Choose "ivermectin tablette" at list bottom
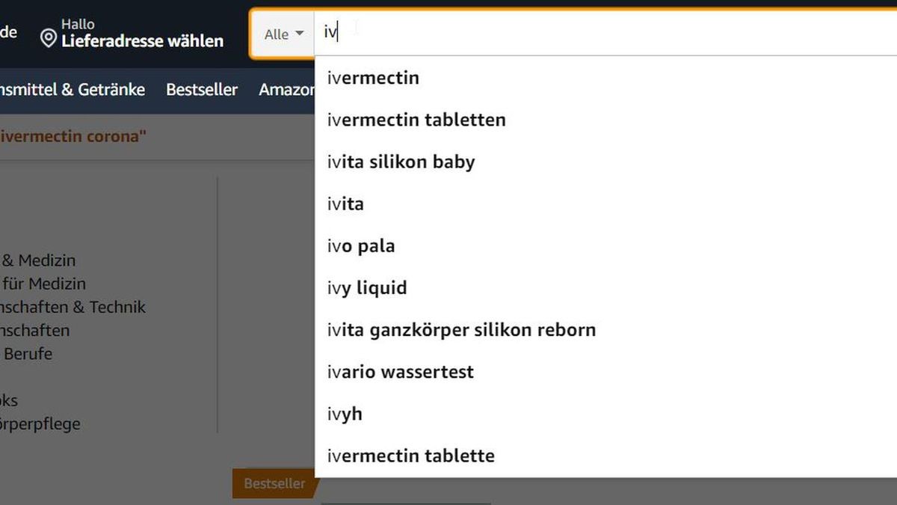897x505 pixels. (x=410, y=455)
